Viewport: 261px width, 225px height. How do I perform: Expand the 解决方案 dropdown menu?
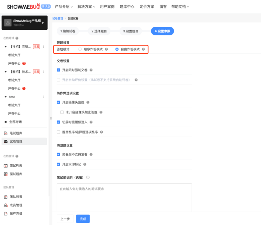pos(86,7)
